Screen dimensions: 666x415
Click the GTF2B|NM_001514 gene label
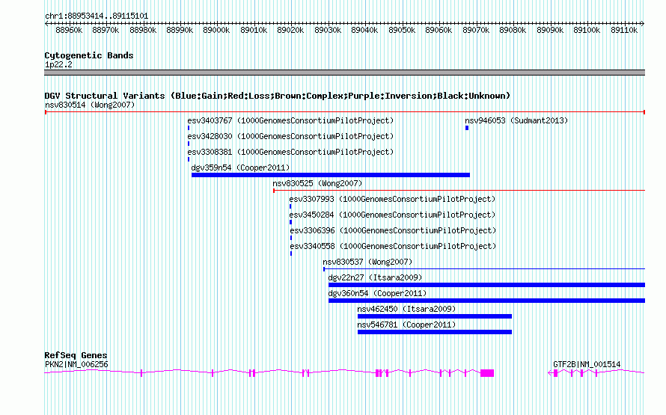point(587,364)
